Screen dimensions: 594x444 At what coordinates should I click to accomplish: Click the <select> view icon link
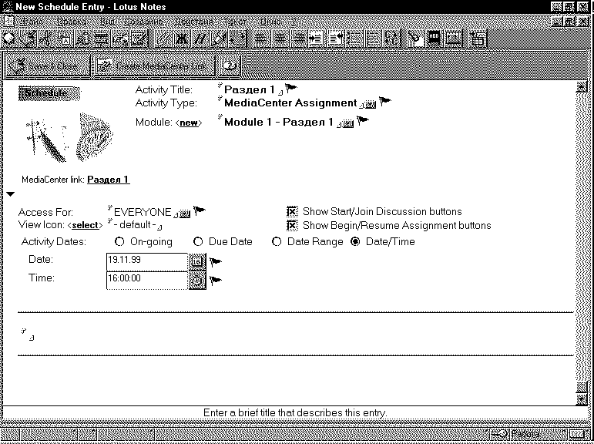(x=86, y=225)
